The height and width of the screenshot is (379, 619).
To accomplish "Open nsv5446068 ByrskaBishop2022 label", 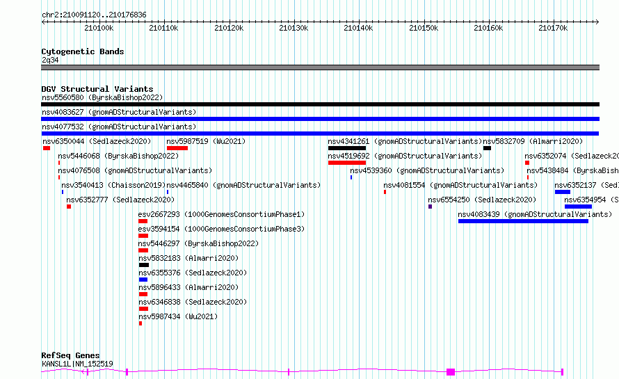I will (118, 156).
